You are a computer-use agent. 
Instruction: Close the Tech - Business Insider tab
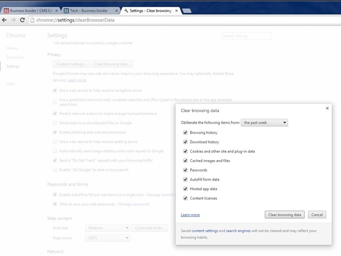(117, 10)
